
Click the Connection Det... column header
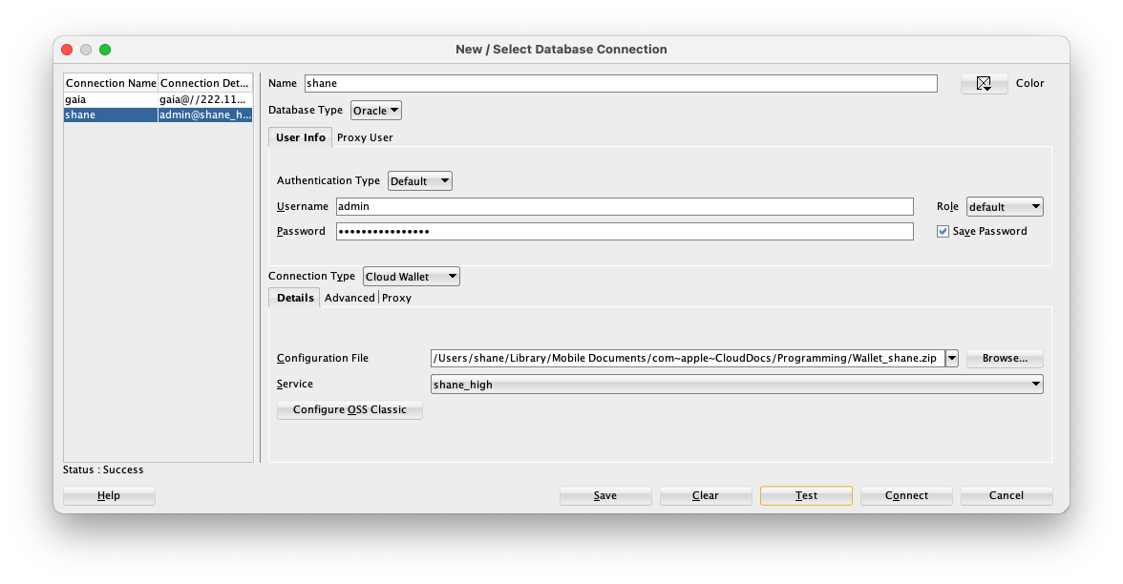point(204,83)
